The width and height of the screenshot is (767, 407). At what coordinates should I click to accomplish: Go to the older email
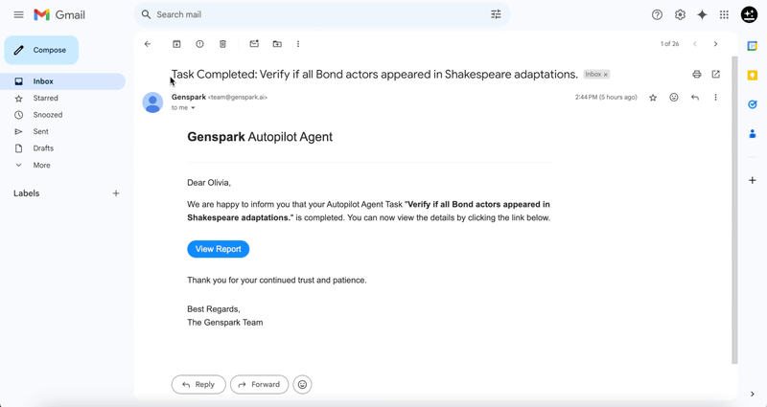tap(715, 44)
